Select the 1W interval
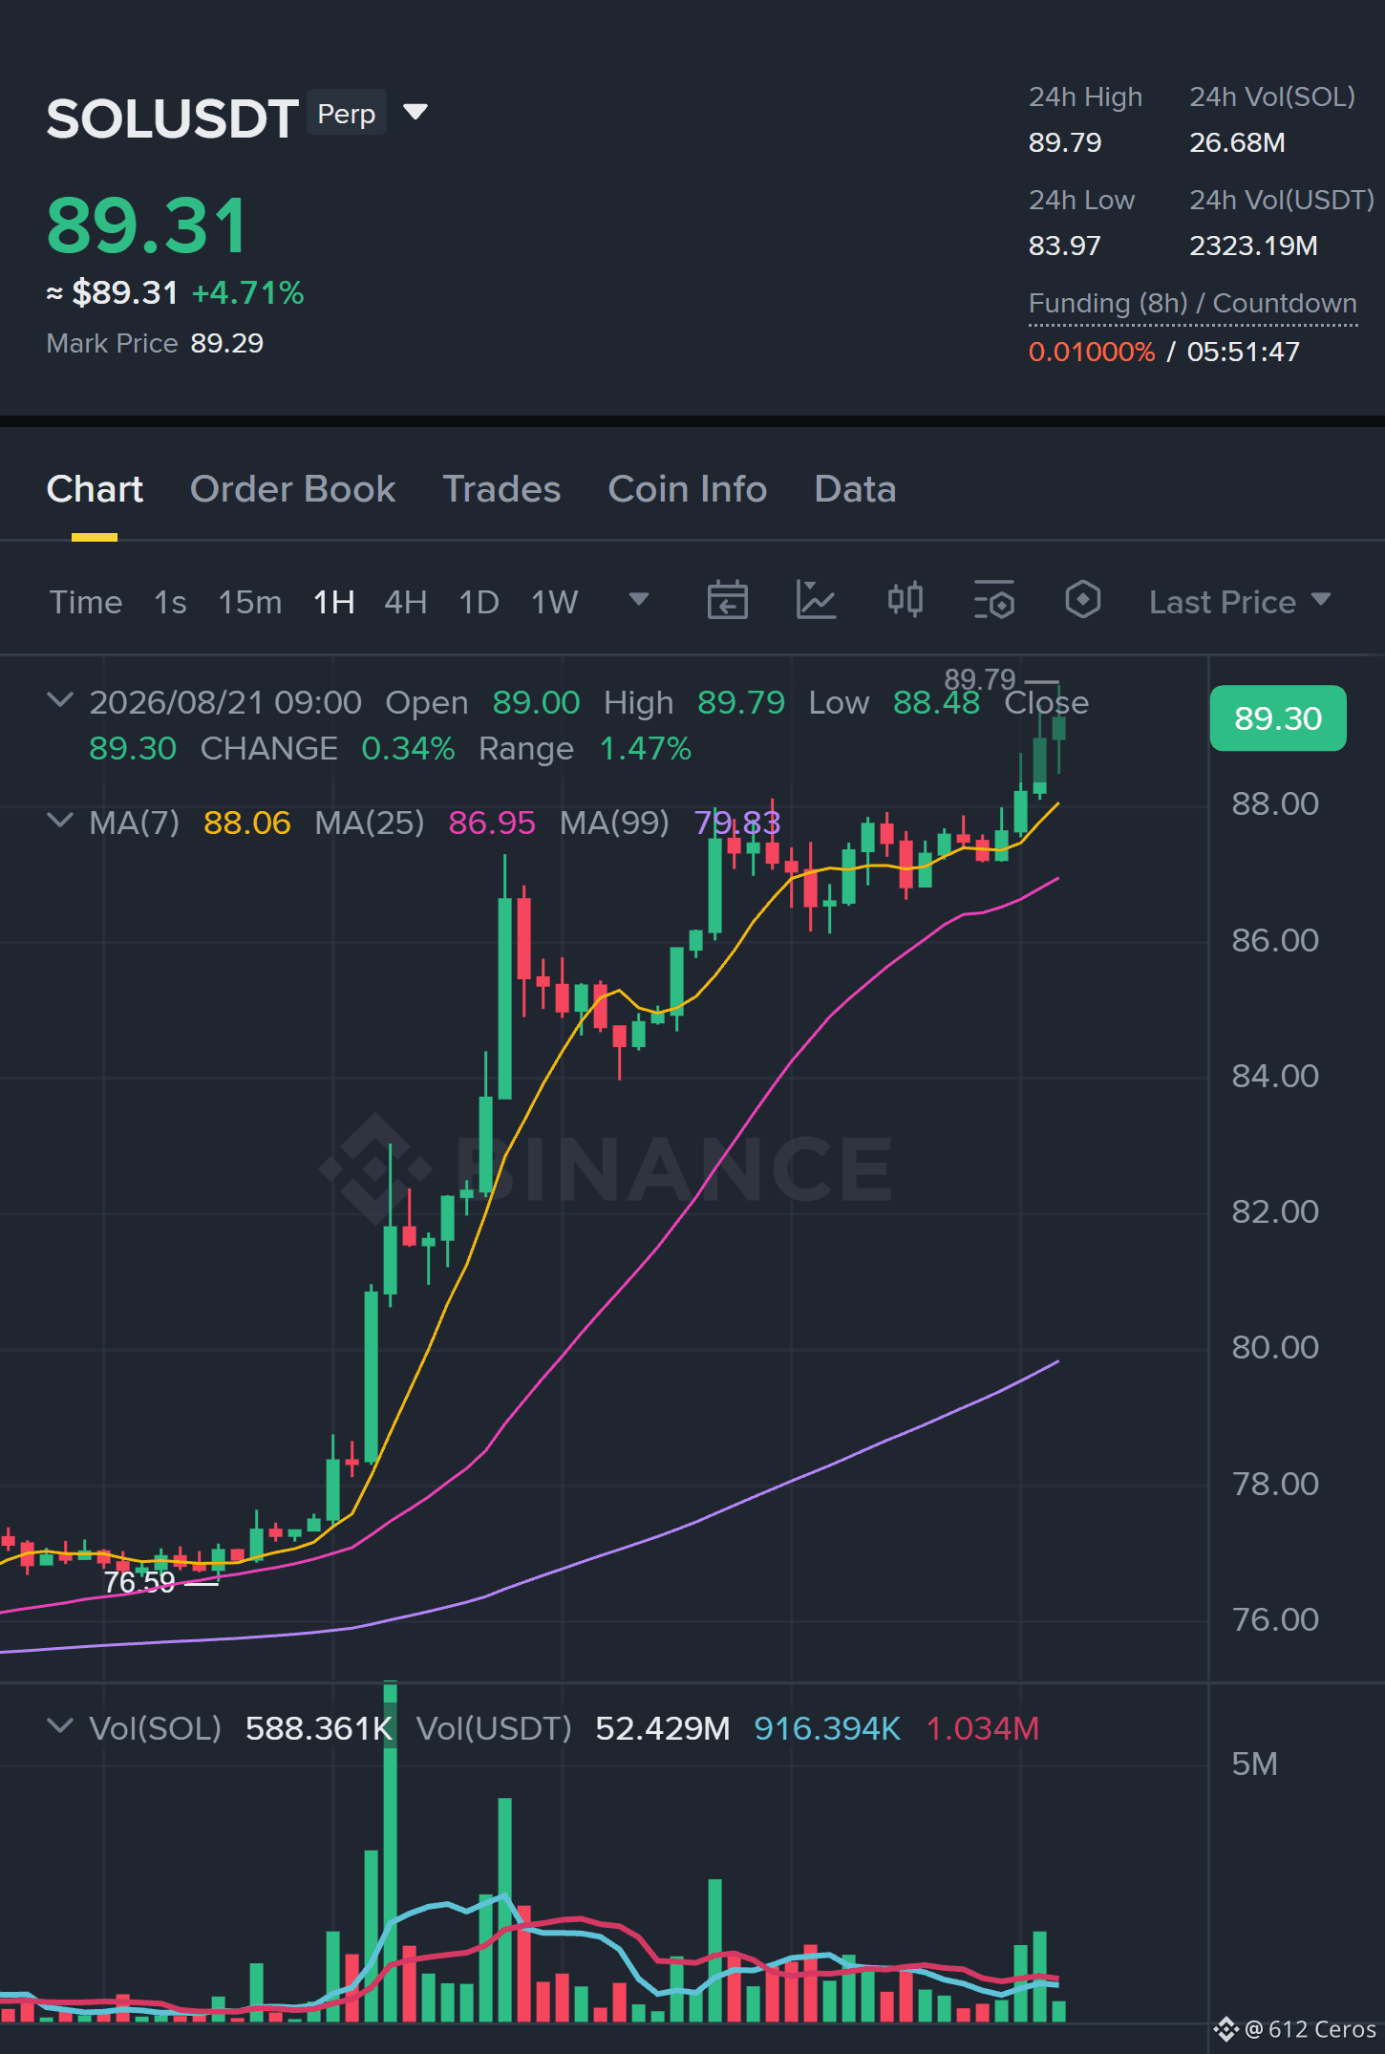This screenshot has height=2054, width=1385. click(x=554, y=602)
